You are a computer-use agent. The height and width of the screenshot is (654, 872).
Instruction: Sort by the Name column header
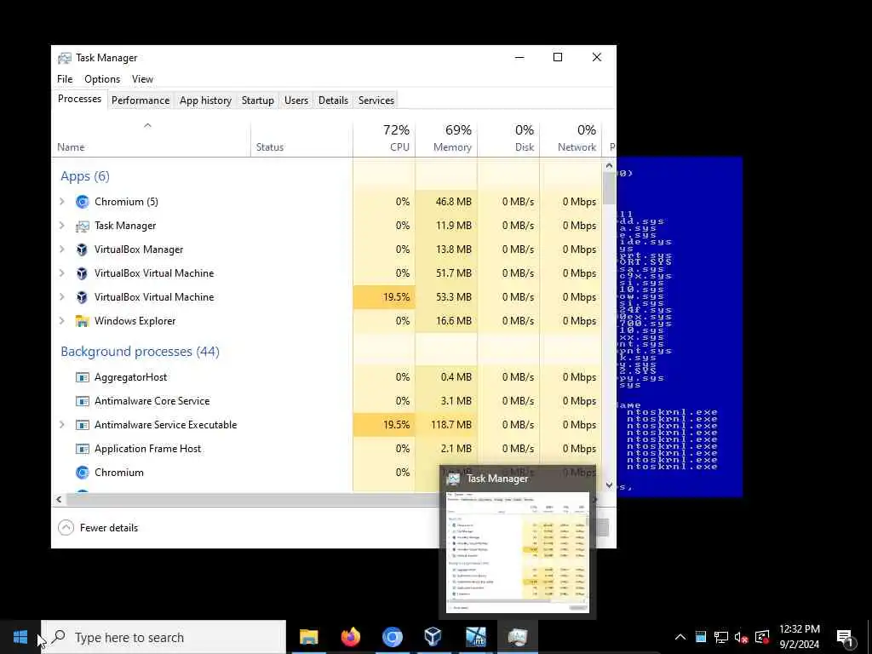151,139
